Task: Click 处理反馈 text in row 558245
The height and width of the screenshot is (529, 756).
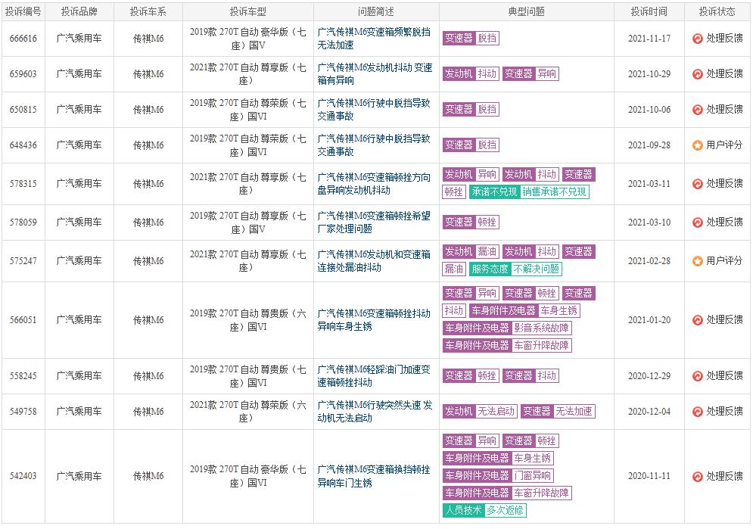Action: tap(724, 376)
